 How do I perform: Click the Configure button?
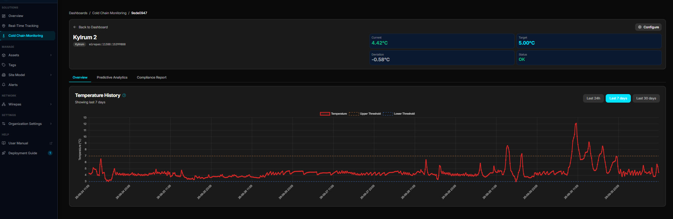tap(648, 27)
